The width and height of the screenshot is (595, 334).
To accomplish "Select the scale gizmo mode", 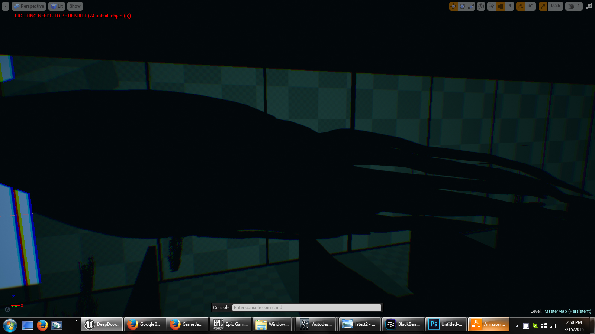I will click(x=471, y=6).
